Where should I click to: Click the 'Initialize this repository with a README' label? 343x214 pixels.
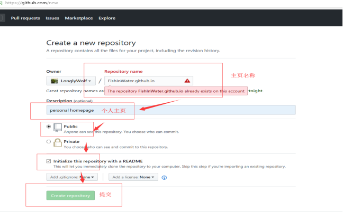point(98,161)
